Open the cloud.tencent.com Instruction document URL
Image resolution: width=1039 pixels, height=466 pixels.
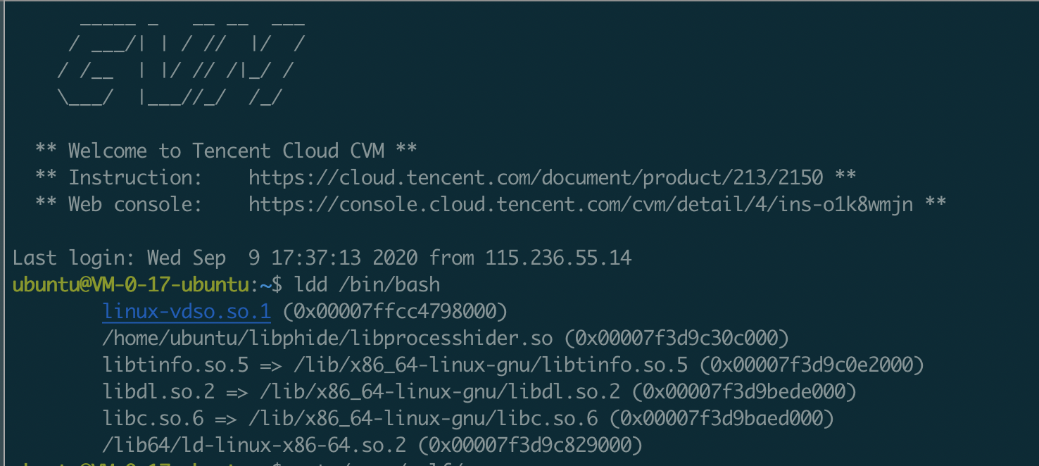[x=536, y=177]
